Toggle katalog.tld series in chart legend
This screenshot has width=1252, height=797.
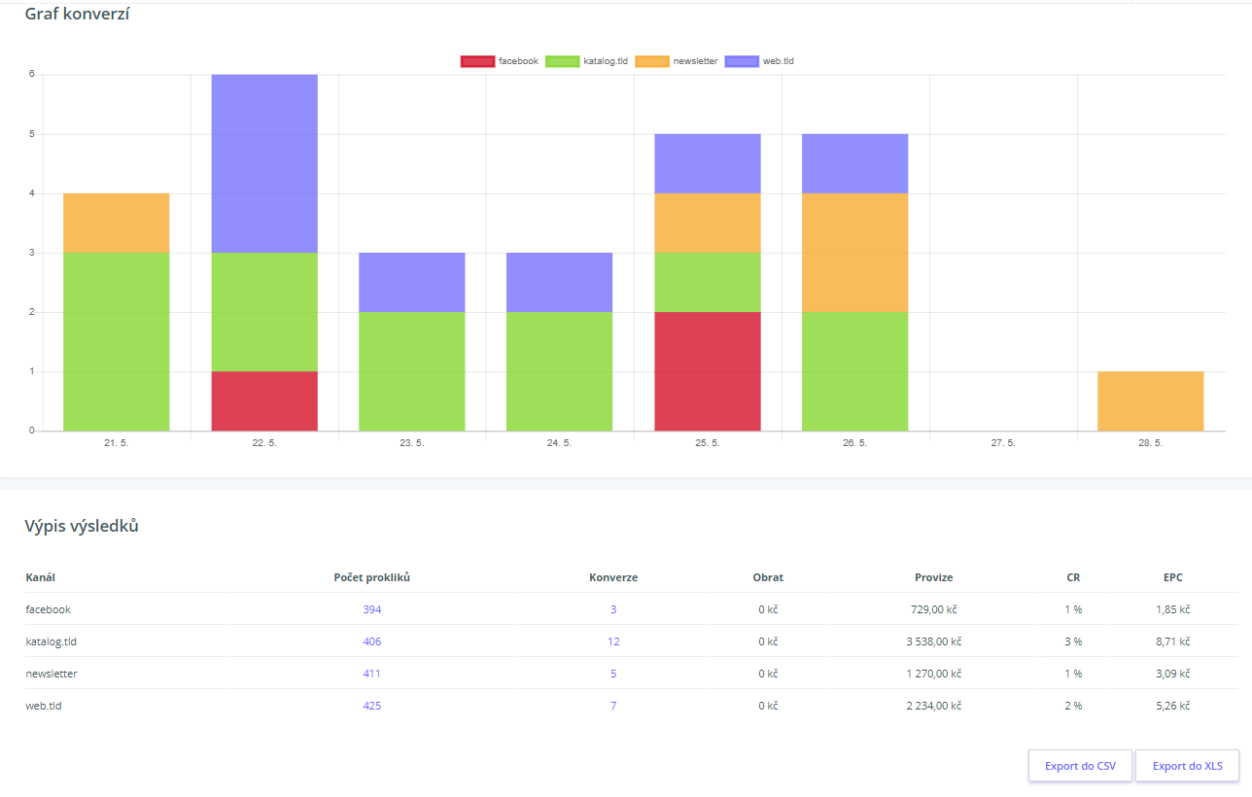click(587, 61)
